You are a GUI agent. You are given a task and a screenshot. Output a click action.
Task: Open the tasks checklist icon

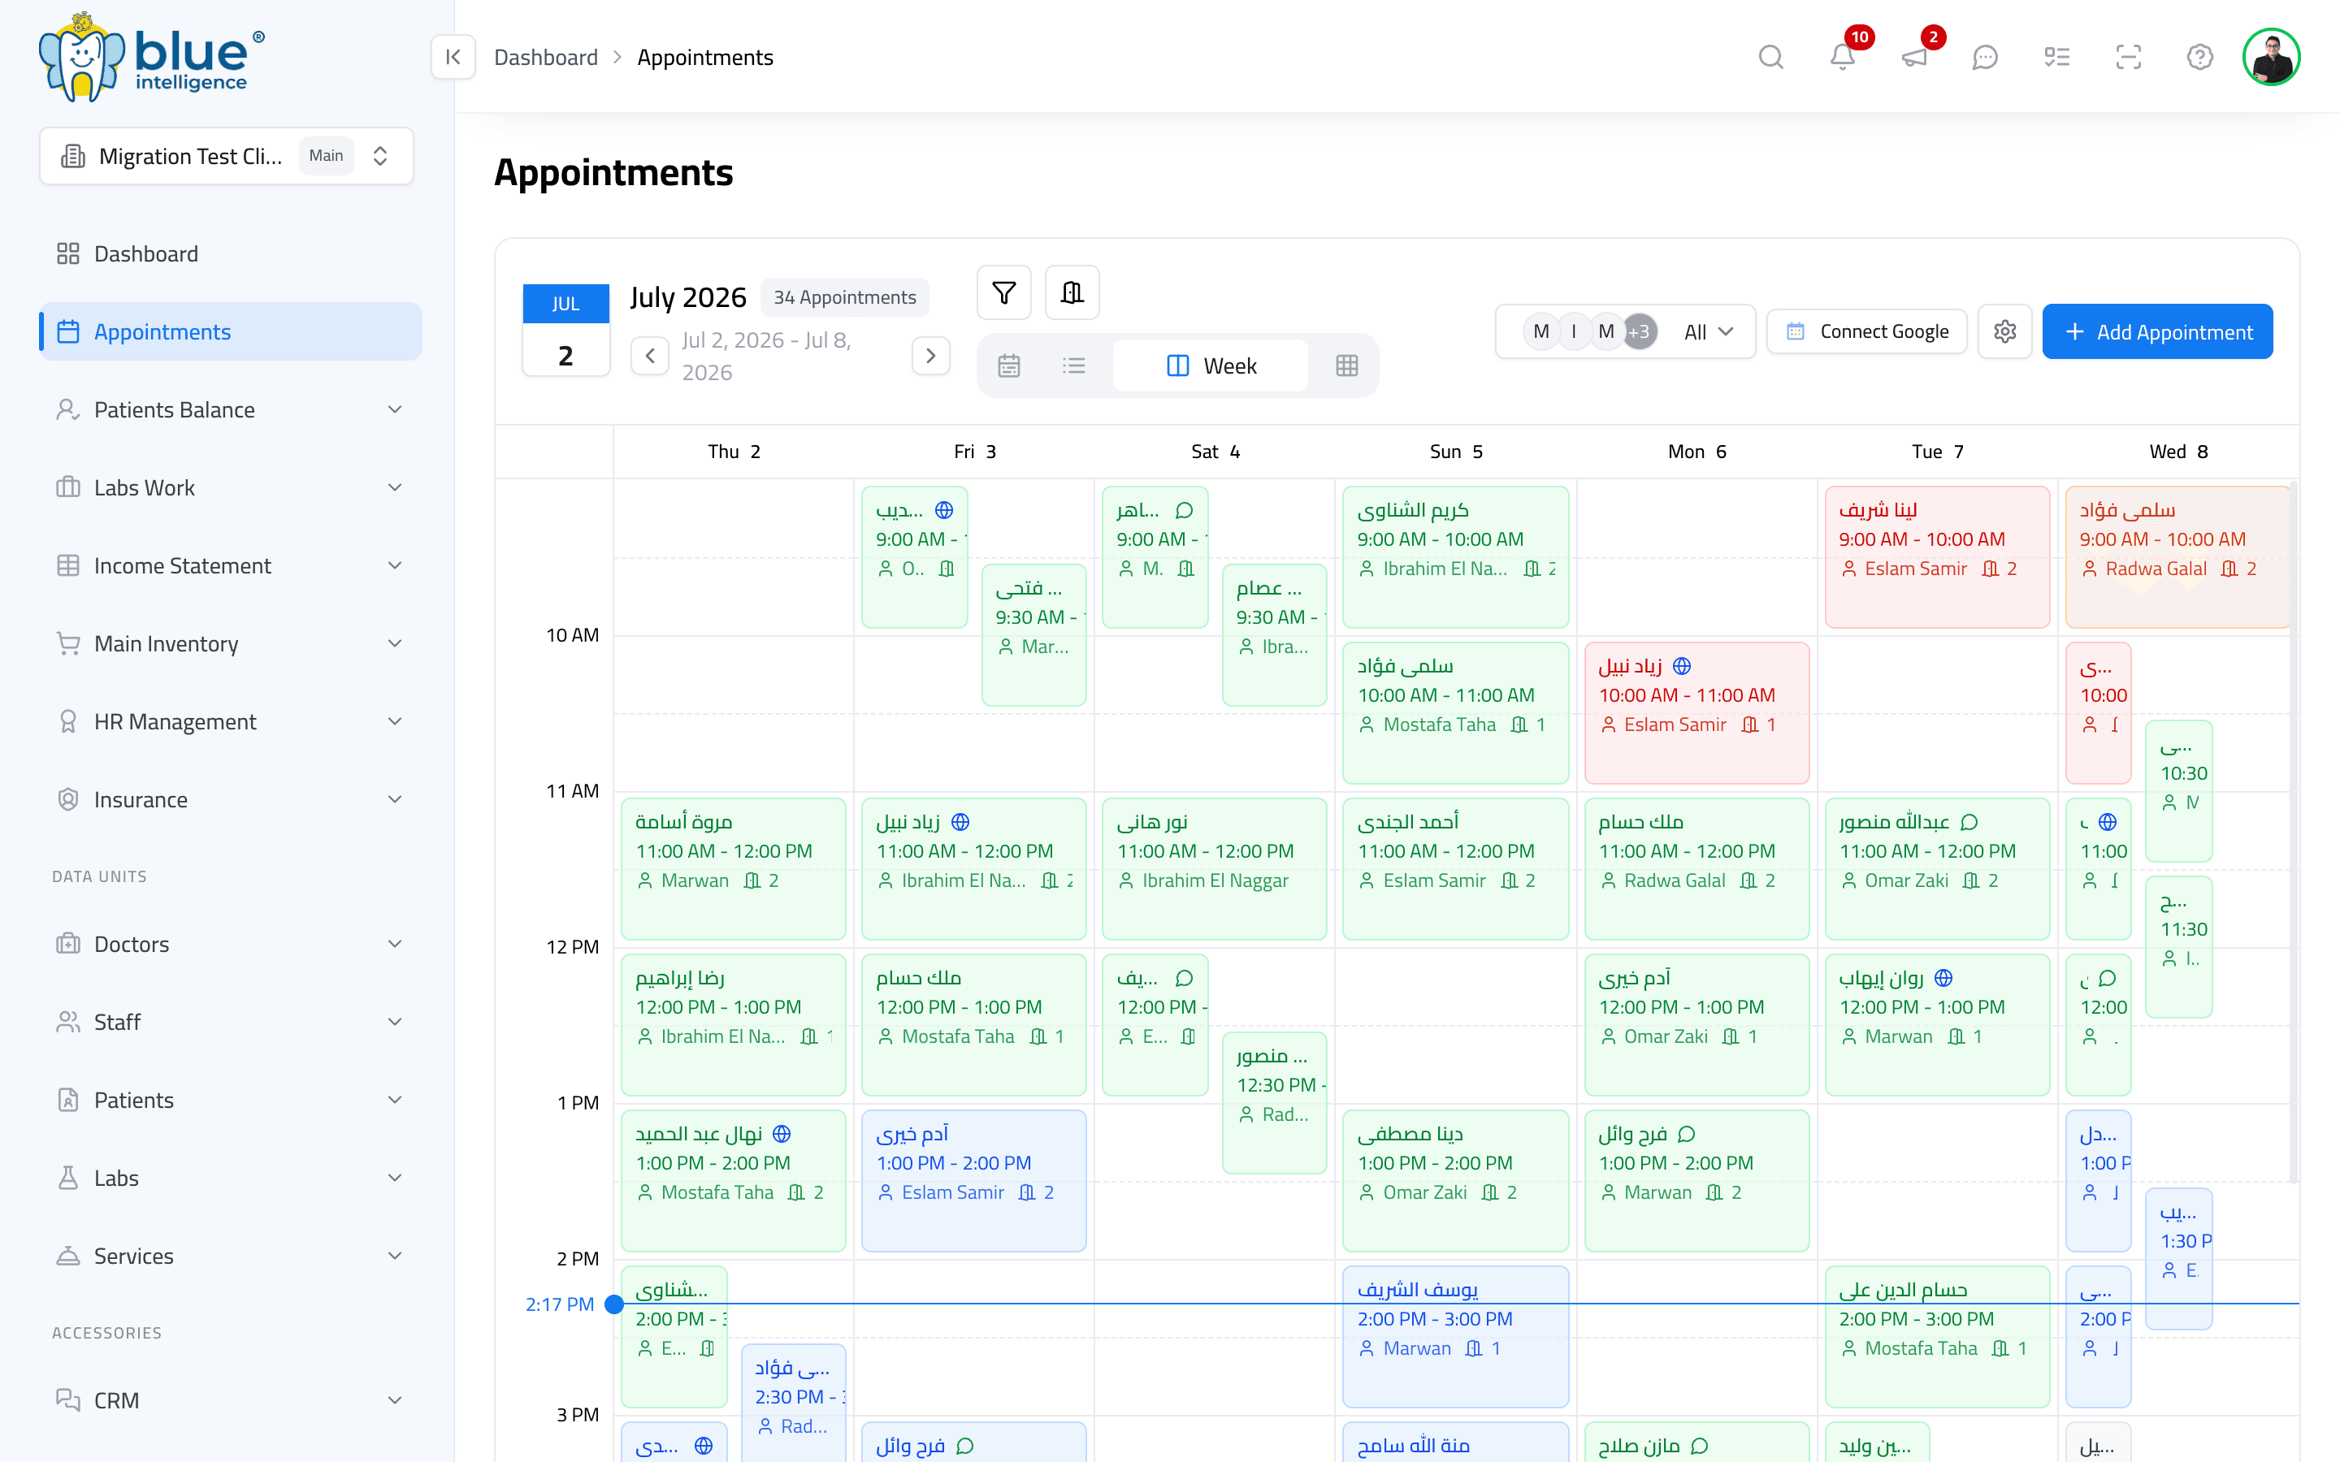point(2056,57)
